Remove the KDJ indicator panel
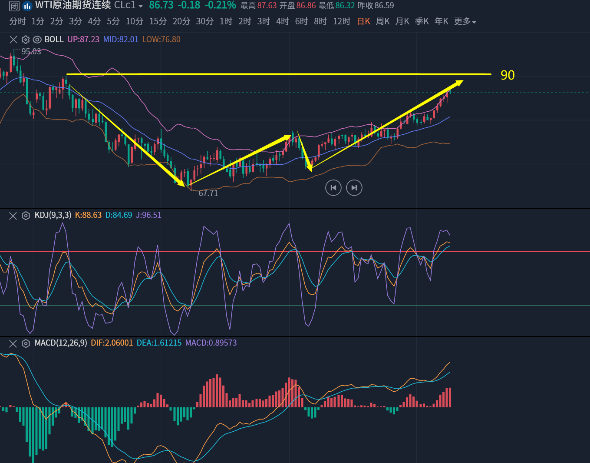590x463 pixels. point(13,216)
